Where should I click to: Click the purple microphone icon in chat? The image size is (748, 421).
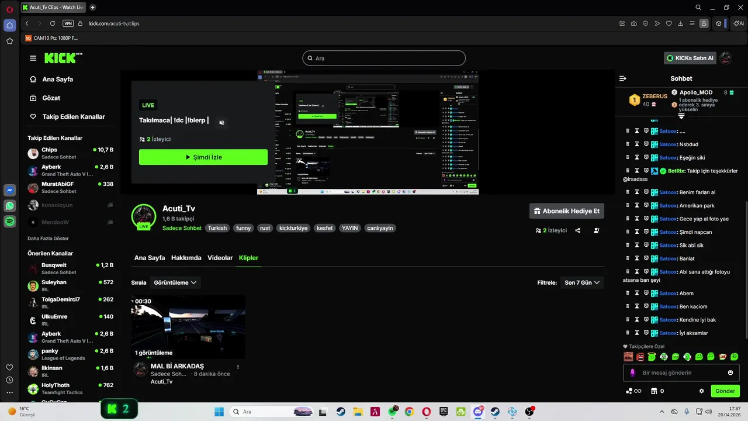coord(632,372)
